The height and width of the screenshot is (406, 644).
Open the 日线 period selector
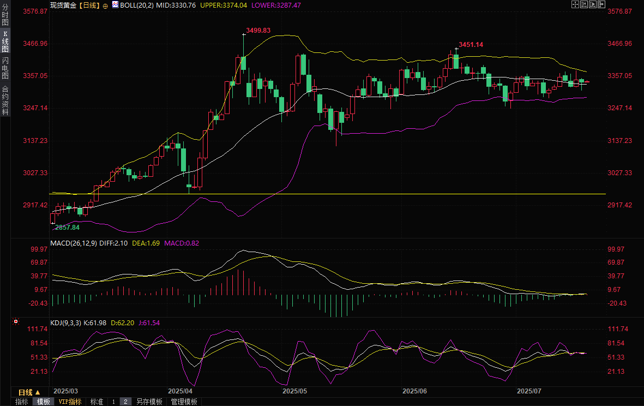(29, 392)
